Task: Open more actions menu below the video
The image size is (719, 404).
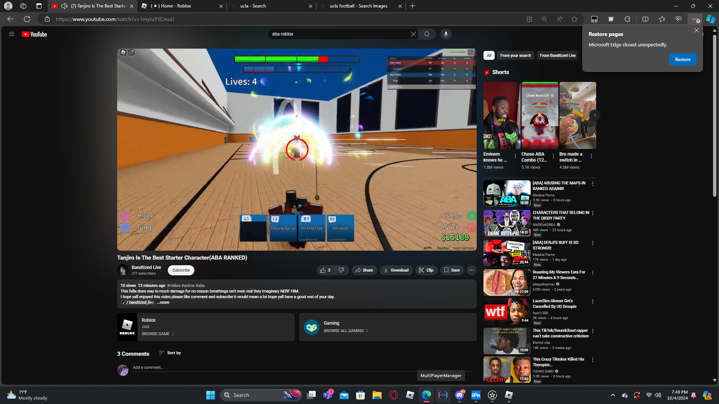Action: [x=471, y=270]
